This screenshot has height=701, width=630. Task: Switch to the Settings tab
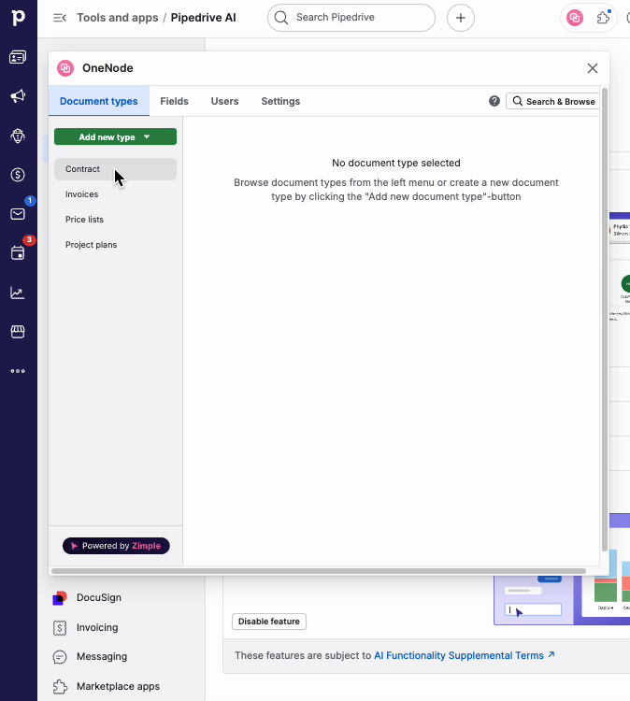[280, 101]
